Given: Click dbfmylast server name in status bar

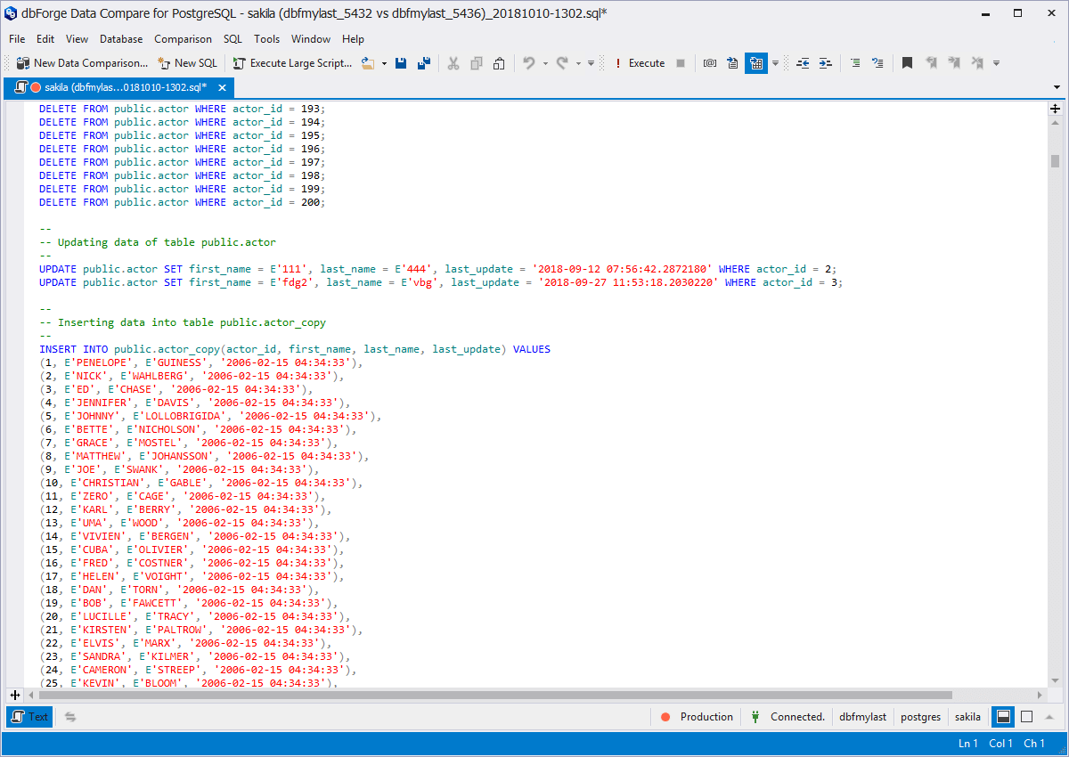Looking at the screenshot, I should [862, 717].
